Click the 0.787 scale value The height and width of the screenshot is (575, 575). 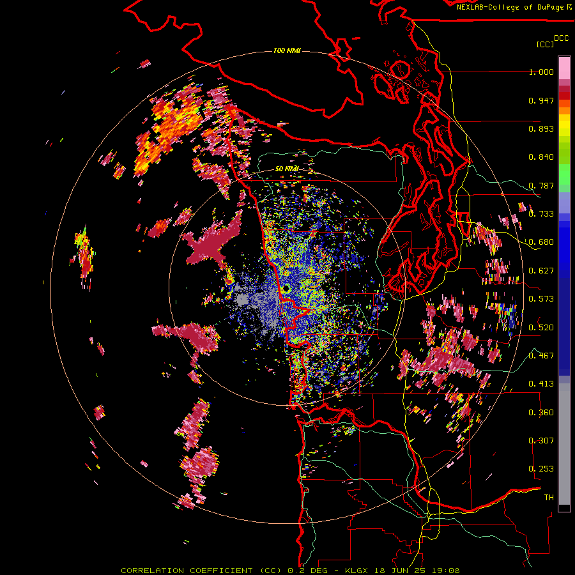click(x=541, y=185)
